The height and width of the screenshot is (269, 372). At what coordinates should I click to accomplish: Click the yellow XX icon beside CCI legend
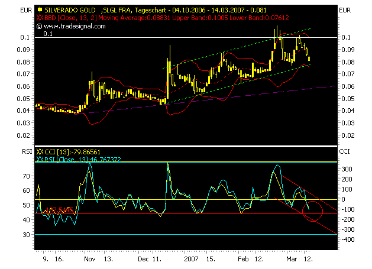(40, 152)
